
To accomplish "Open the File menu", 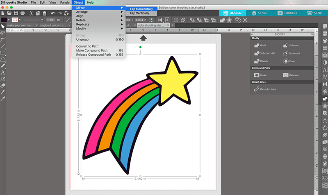I will click(33, 2).
